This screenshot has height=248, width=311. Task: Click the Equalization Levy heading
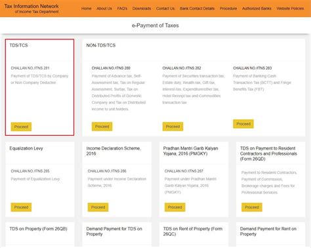(x=26, y=148)
